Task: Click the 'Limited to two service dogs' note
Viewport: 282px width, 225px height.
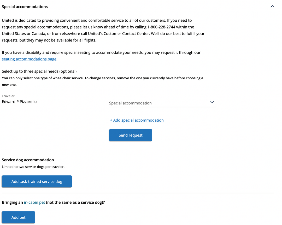Action: point(33,167)
